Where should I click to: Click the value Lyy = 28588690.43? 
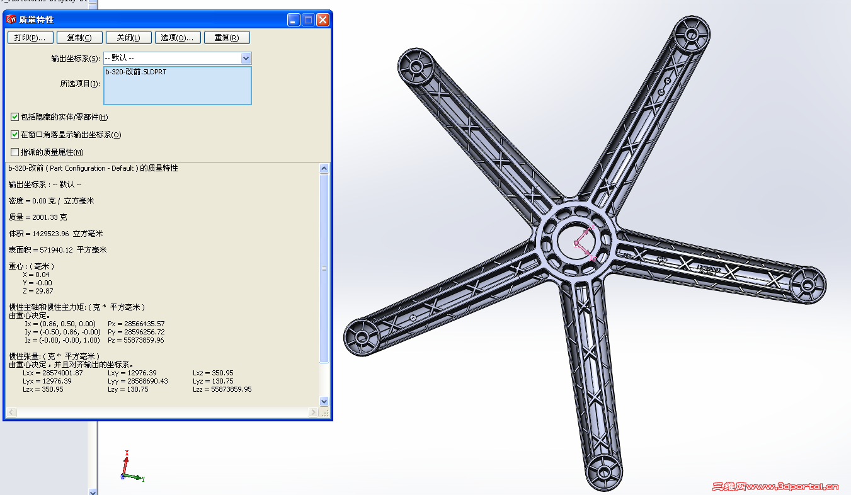click(138, 381)
